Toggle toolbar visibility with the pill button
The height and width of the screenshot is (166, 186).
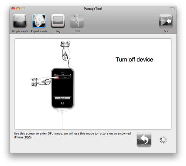[172, 9]
